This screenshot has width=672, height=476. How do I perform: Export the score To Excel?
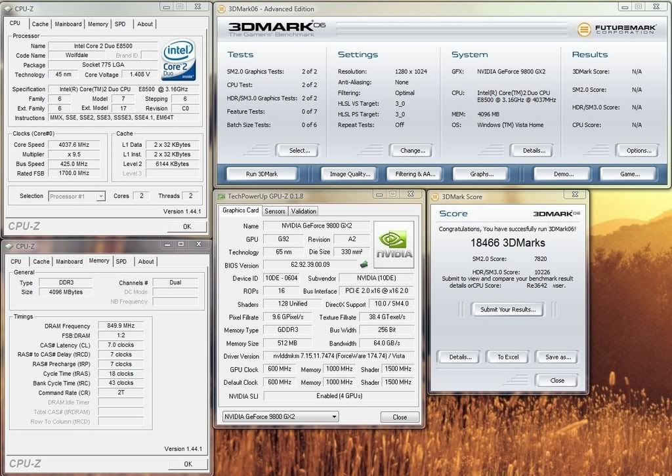tap(507, 357)
